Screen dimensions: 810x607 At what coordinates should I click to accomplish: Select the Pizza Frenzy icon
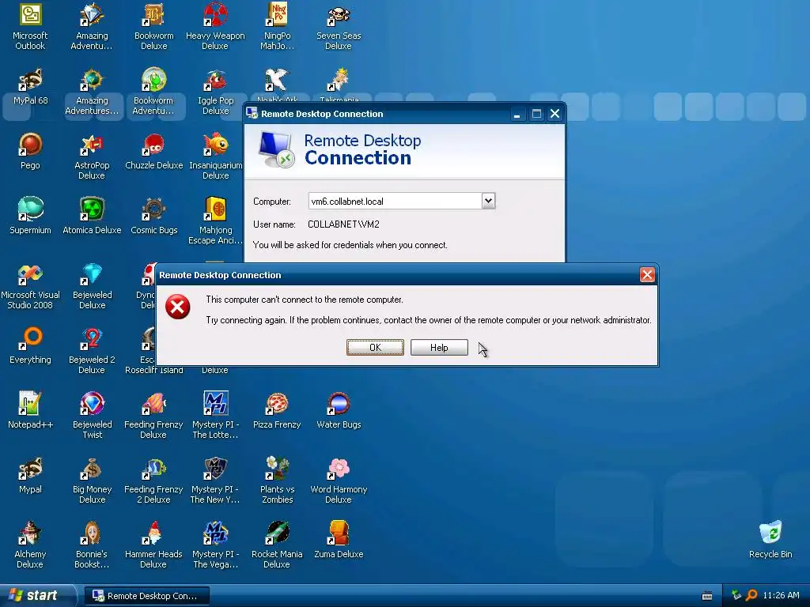[x=277, y=410]
